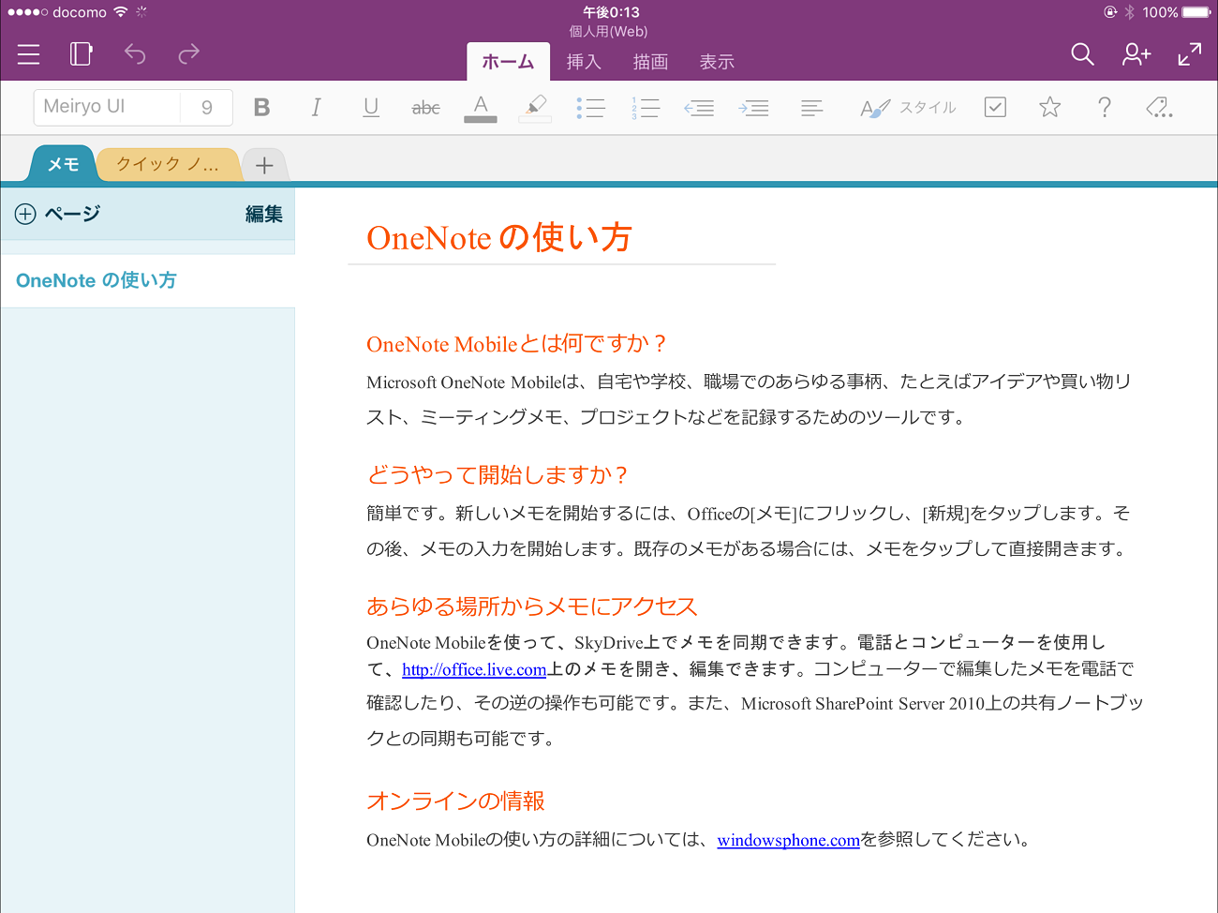This screenshot has width=1218, height=913.
Task: Open the スタイル styles picker
Action: coord(908,108)
